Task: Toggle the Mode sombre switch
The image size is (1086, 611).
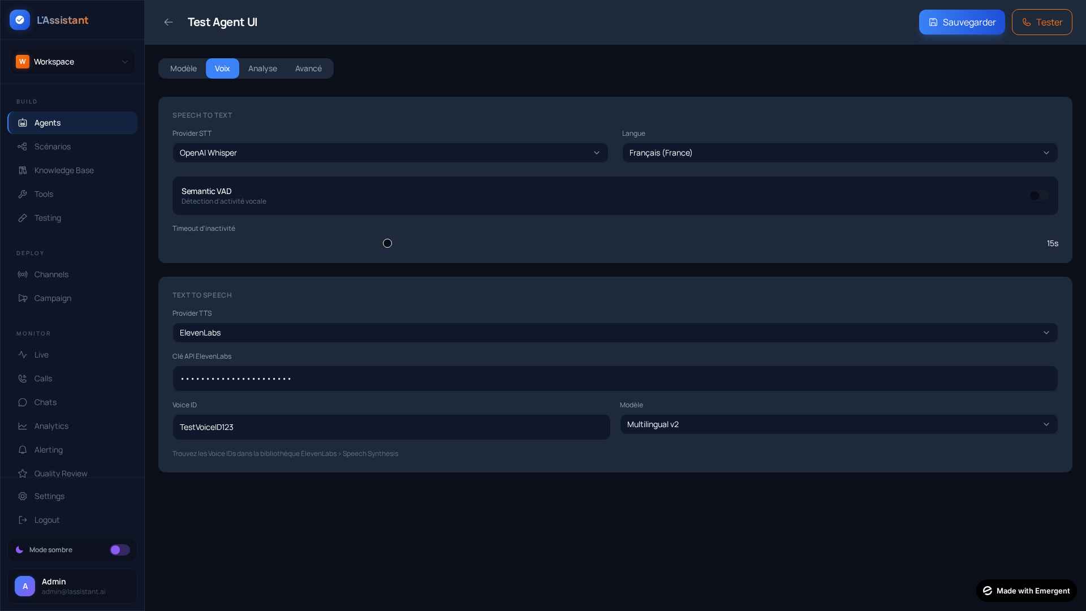Action: (119, 550)
